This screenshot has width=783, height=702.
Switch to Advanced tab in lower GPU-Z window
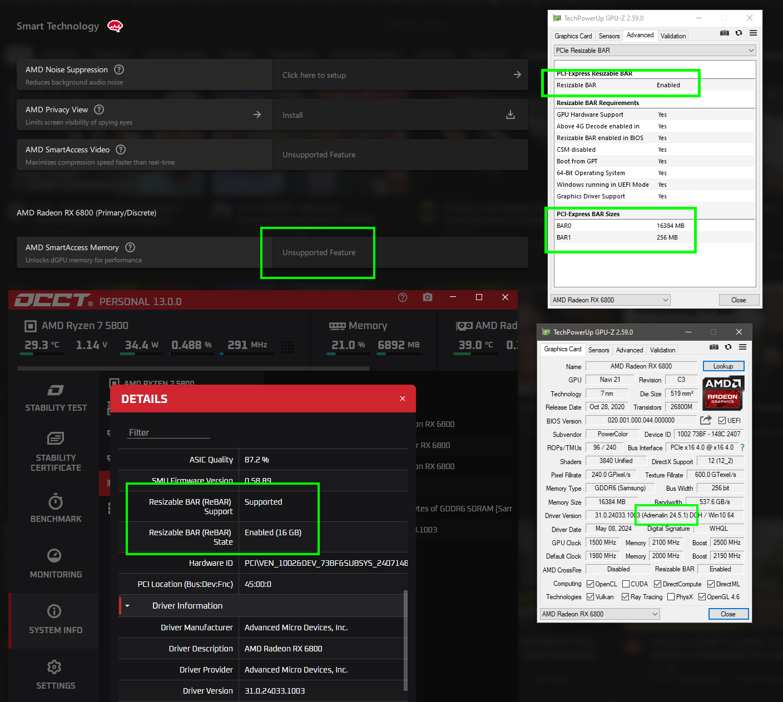pos(630,350)
